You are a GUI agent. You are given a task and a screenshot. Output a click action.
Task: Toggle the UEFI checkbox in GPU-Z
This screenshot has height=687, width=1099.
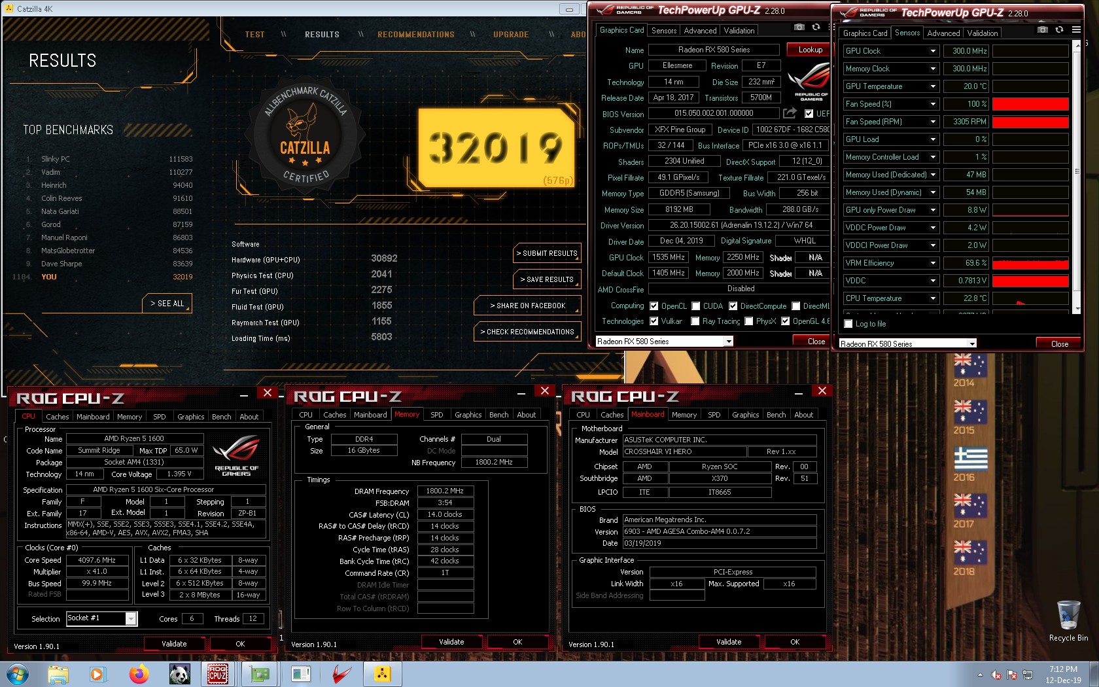[x=809, y=114]
